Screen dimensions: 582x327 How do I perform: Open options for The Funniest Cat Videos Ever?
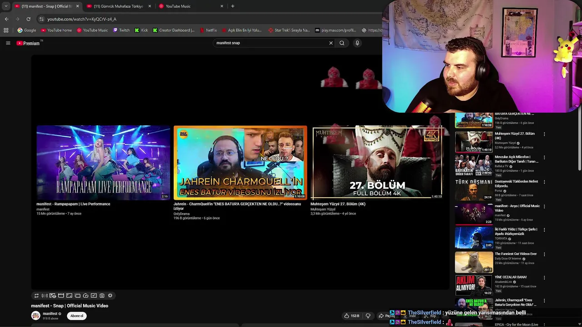(x=544, y=254)
